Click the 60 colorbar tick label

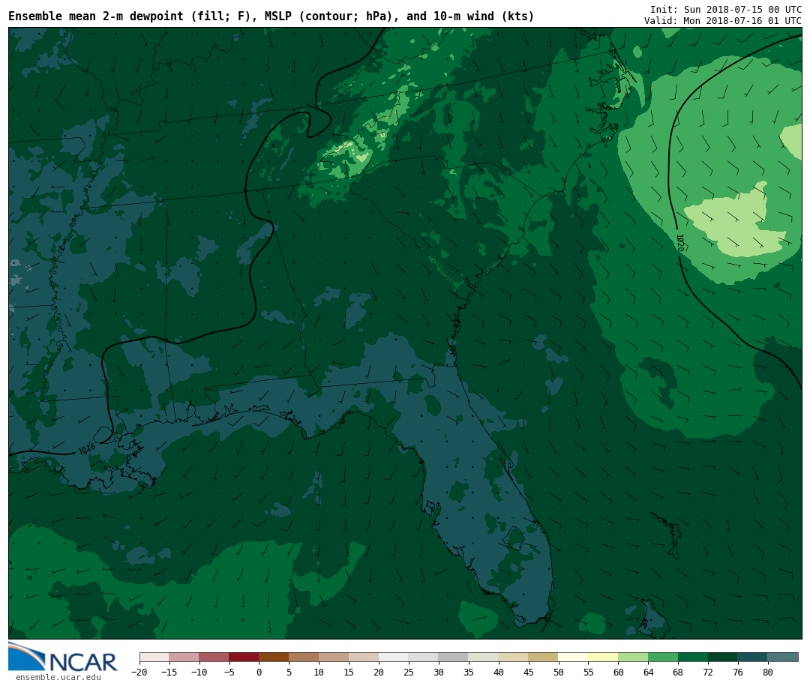pyautogui.click(x=619, y=673)
